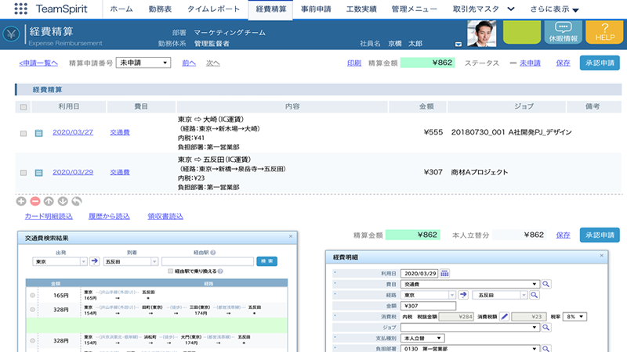Click the move row up arrow icon
627x352 pixels.
[49, 201]
